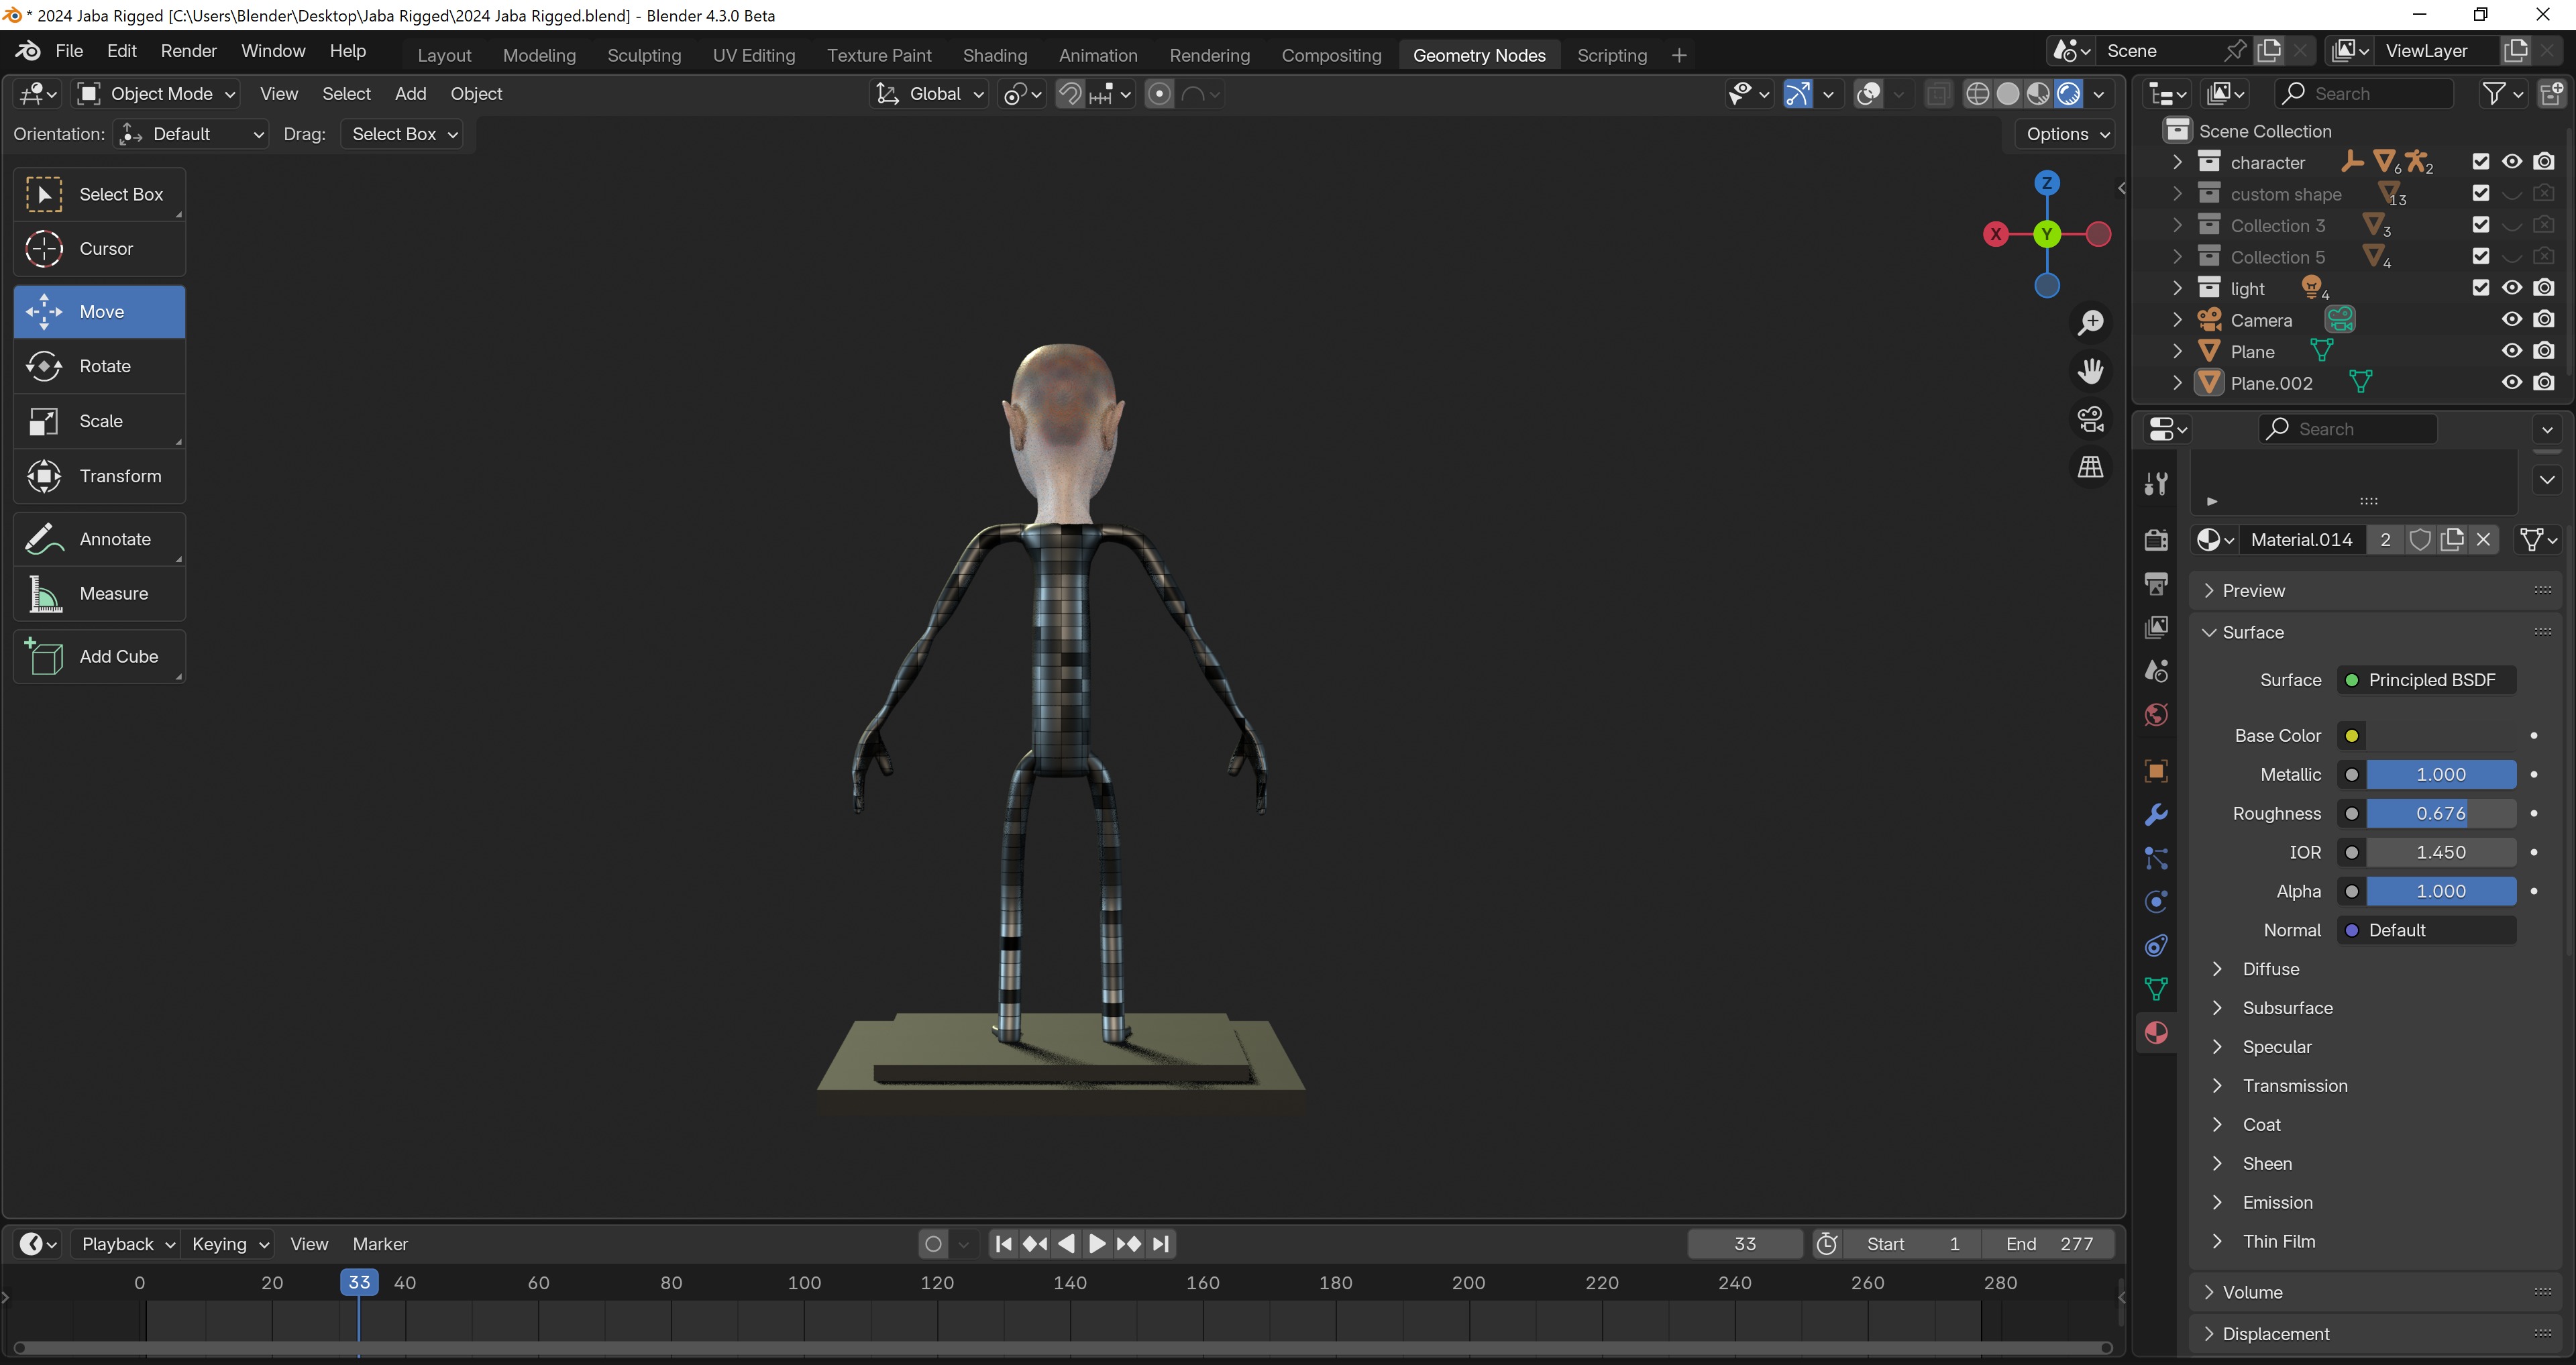Switch to wireframe viewport shading

click(x=1977, y=94)
